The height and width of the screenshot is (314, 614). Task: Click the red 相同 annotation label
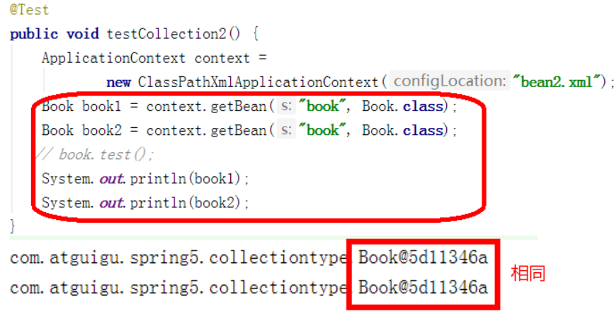pyautogui.click(x=528, y=273)
